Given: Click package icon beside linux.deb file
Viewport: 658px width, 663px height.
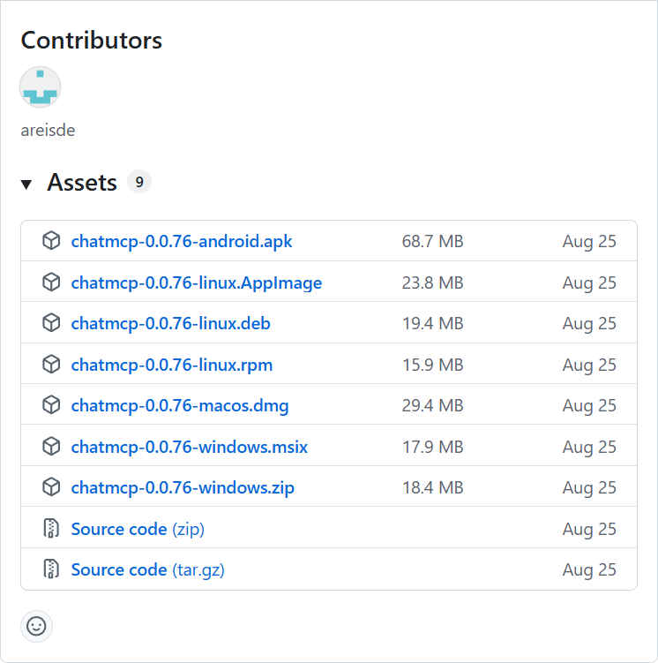Looking at the screenshot, I should (51, 323).
